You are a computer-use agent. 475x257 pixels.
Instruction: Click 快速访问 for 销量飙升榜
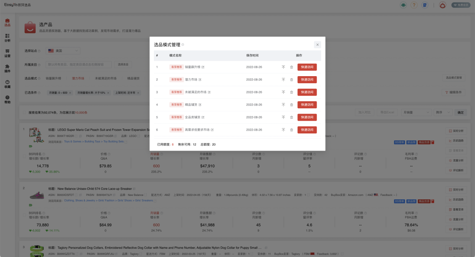click(307, 67)
